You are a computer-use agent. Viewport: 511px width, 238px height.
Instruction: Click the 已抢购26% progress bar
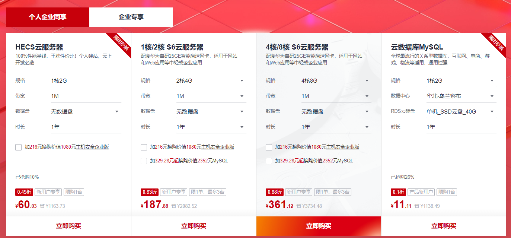point(444,182)
